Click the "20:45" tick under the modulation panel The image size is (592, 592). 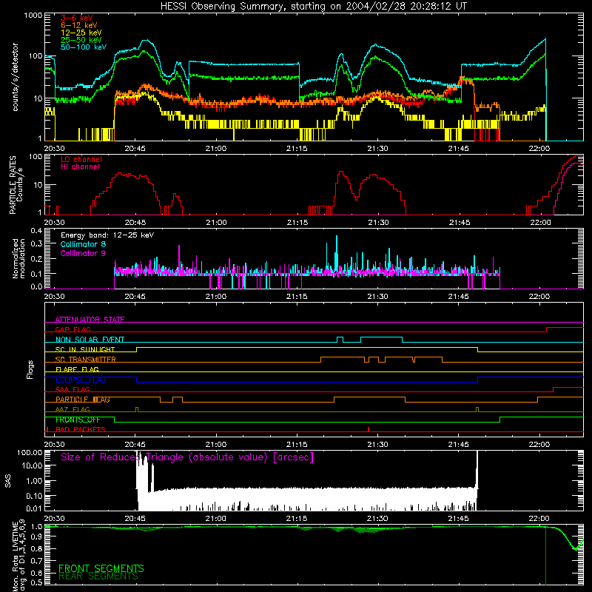click(x=135, y=297)
